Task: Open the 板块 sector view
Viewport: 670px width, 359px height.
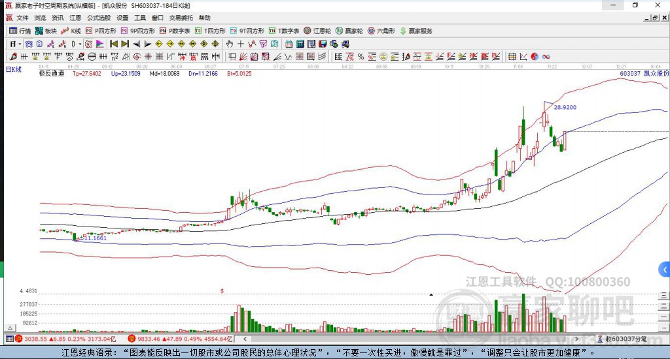Action: click(46, 31)
